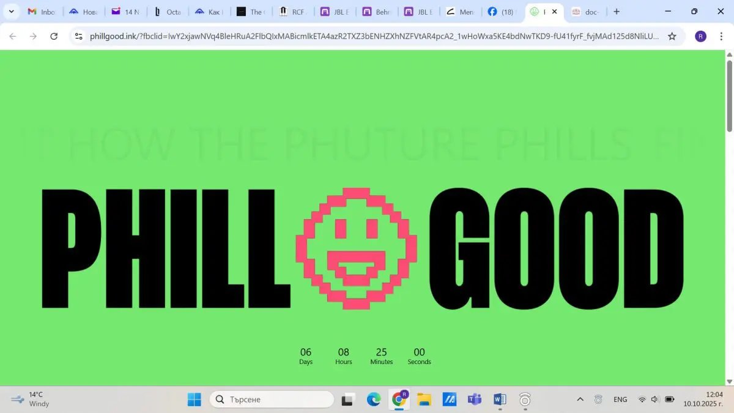Show hidden system tray icons
Viewport: 734px width, 413px height.
[x=580, y=400]
